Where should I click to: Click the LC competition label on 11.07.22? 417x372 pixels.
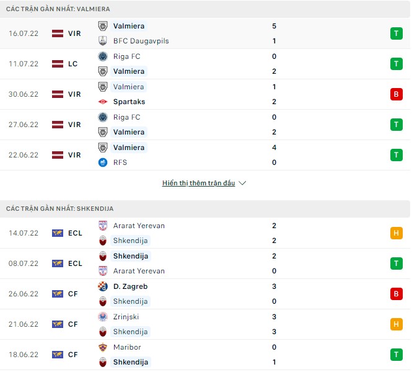(x=74, y=64)
